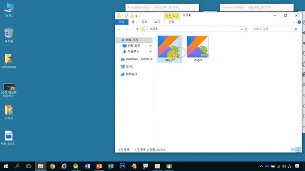Viewport: 305px width, 171px height.
Task: Open Excel from the taskbar
Action: [x=111, y=166]
